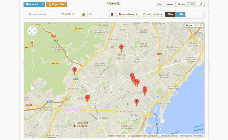Open the New event dropdown arrow
Screen dimensions: 228x140
pos(43,5)
